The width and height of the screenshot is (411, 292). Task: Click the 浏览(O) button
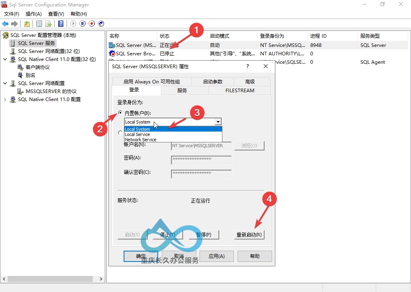click(249, 146)
